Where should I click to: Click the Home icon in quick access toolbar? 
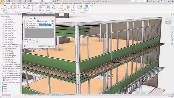18,1
